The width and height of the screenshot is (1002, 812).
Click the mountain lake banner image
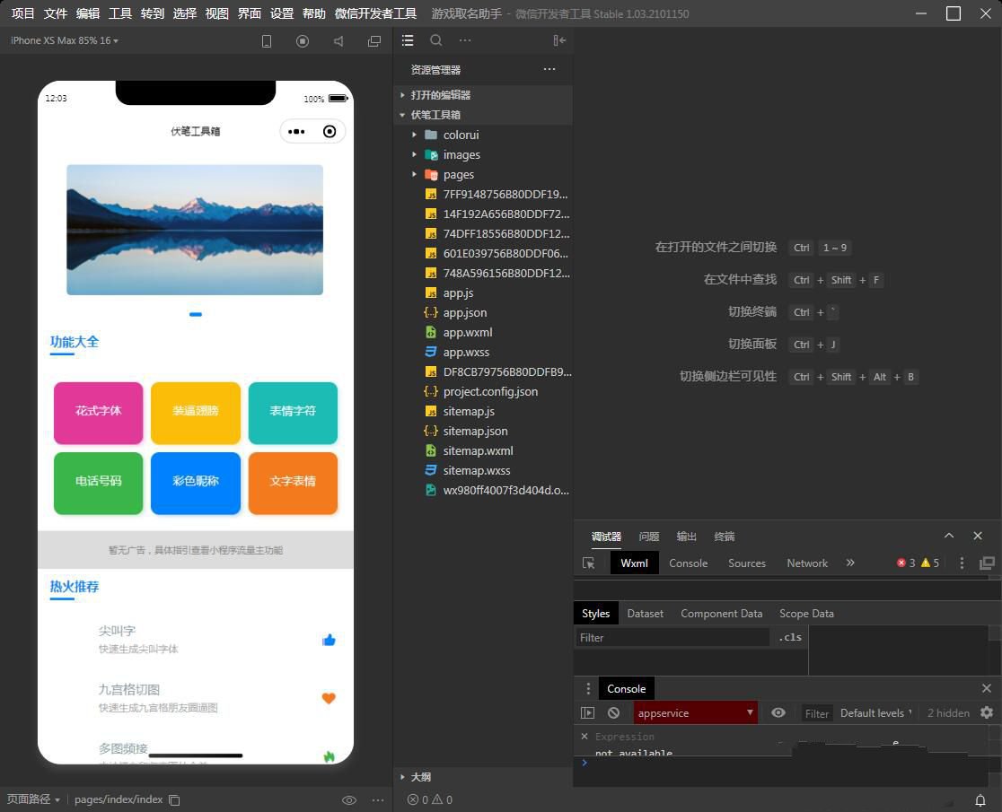[195, 230]
